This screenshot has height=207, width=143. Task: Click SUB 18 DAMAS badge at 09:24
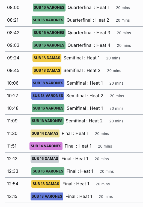(47, 58)
